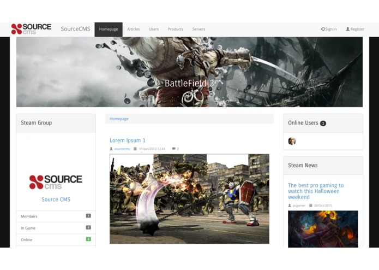Open the 2 comments count link
The image size is (379, 270).
(x=178, y=149)
